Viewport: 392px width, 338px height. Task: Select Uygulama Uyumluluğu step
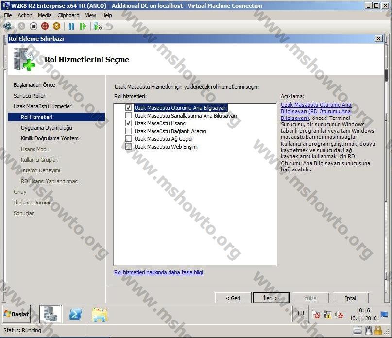(47, 128)
